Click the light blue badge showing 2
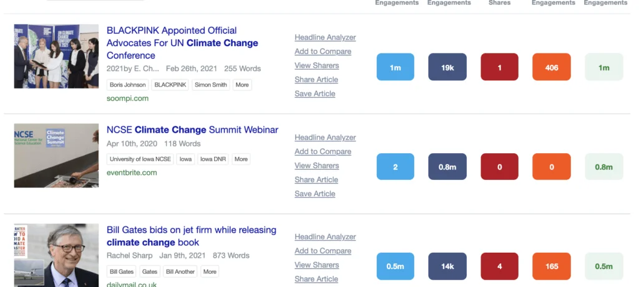 pos(395,167)
